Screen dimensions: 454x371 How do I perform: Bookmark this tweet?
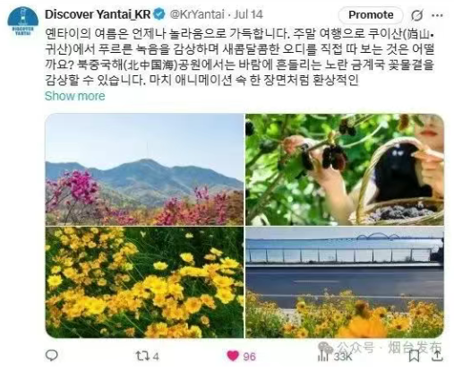(x=414, y=356)
